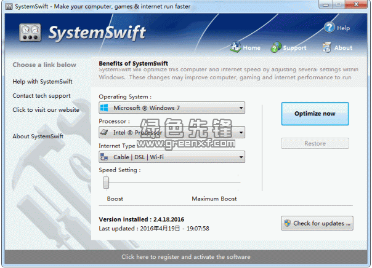372x268 pixels.
Task: Click the Last updated date text
Action: tap(154, 229)
